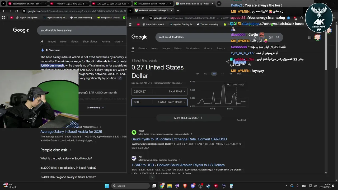Show hidden system tray icons

pyautogui.click(x=286, y=186)
